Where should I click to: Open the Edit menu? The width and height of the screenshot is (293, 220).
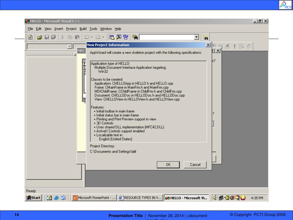pos(39,29)
